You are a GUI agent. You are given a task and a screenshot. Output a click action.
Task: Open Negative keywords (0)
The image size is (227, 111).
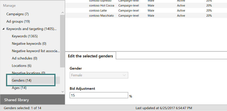(x=29, y=43)
